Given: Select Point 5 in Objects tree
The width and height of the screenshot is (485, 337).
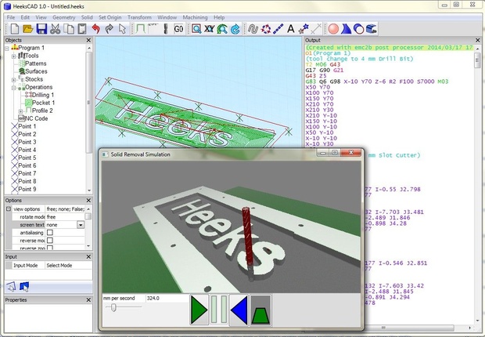Looking at the screenshot, I should (23, 158).
